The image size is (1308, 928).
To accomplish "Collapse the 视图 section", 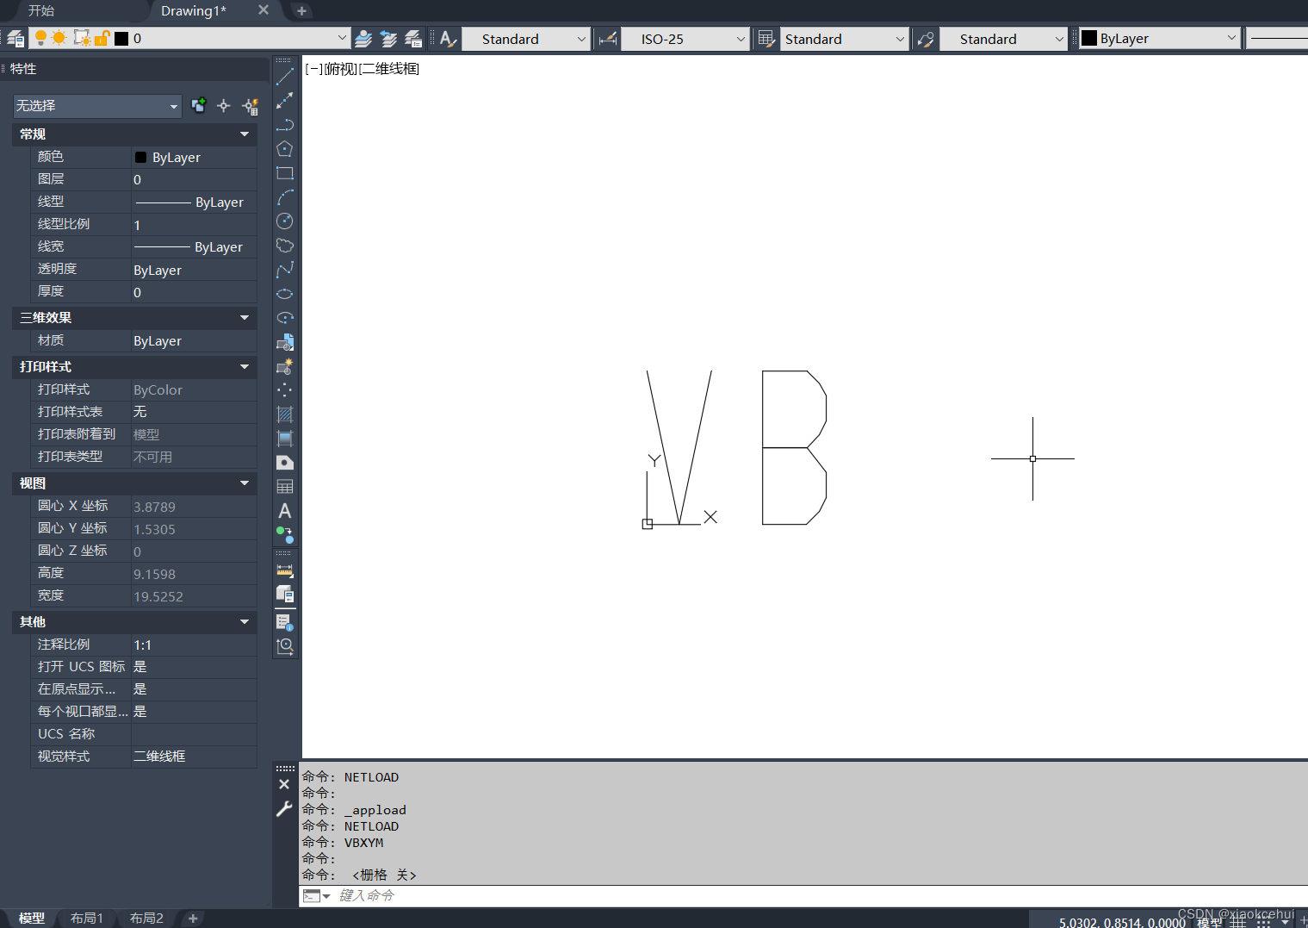I will point(245,483).
